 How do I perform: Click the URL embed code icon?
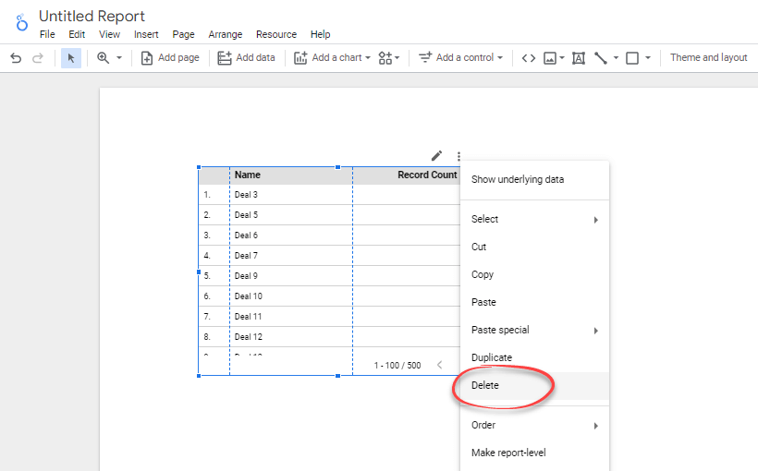pos(529,58)
